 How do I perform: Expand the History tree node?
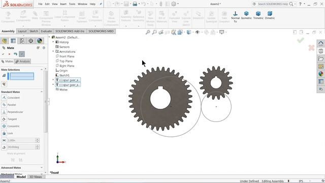[53, 42]
